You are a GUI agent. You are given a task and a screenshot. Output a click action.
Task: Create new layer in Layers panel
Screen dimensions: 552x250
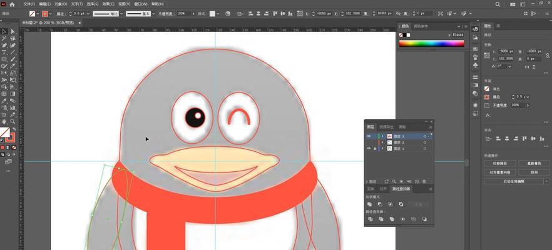point(417,181)
